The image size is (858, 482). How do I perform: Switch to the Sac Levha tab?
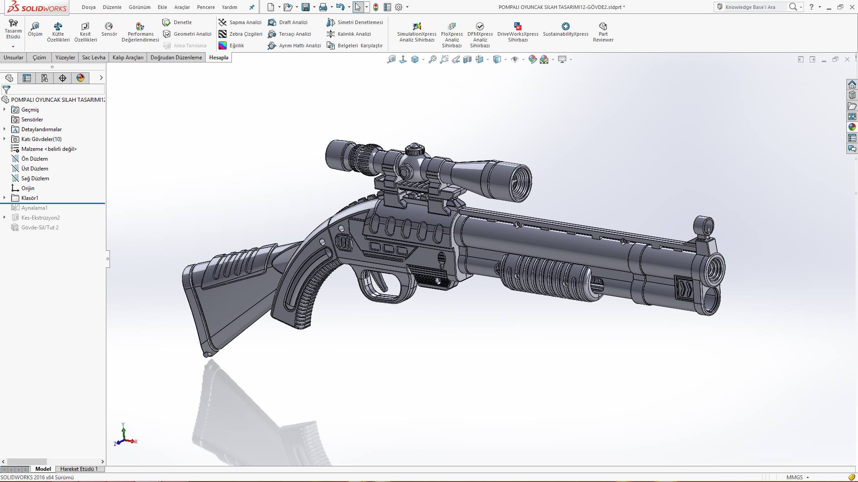pos(93,58)
